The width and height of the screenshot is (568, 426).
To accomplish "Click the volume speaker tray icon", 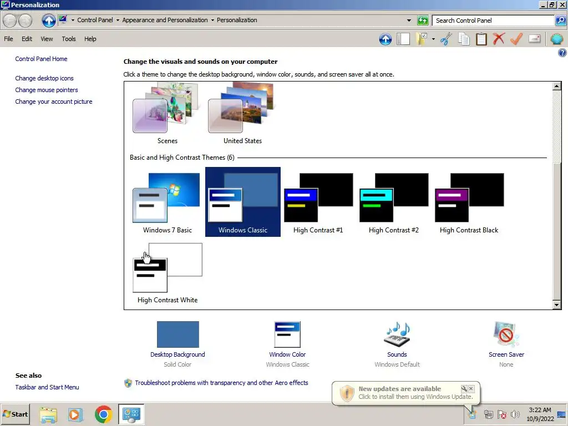I will 515,414.
